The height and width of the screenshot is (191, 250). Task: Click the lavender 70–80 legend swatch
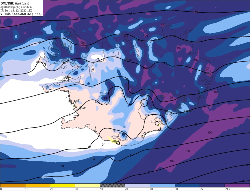tap(137, 185)
